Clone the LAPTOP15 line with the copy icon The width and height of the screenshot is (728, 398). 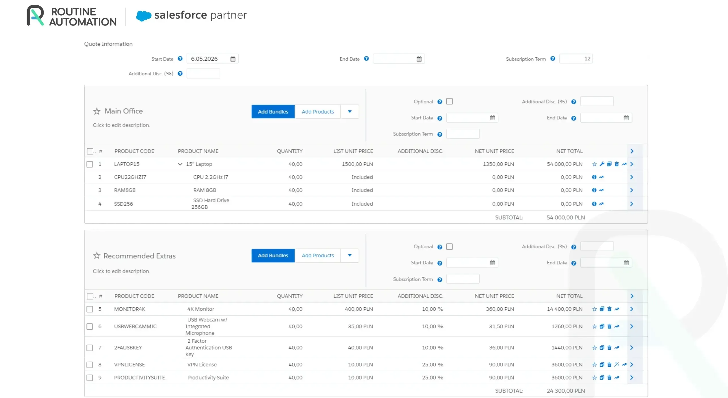[x=609, y=164]
